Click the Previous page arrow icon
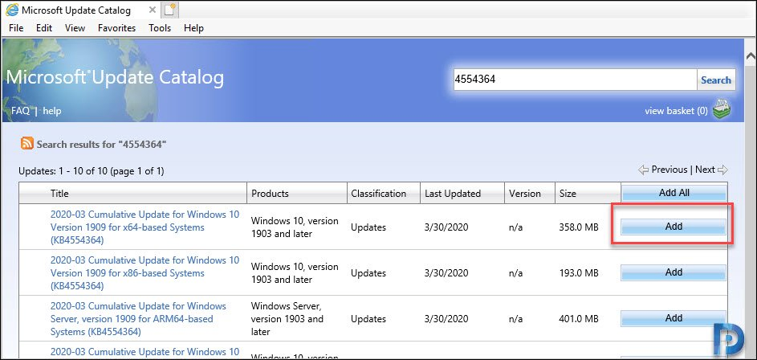The width and height of the screenshot is (757, 360). [644, 170]
